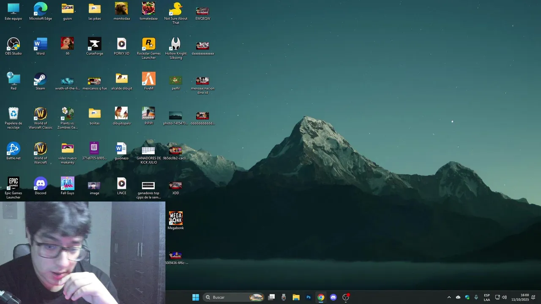
Task: Switch to Chrome on the taskbar
Action: coord(321,297)
